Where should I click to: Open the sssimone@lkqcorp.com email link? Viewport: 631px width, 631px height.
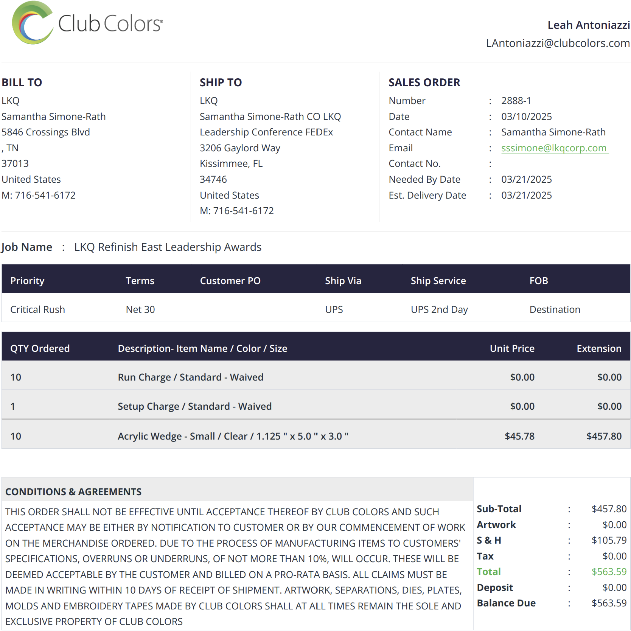click(x=554, y=148)
